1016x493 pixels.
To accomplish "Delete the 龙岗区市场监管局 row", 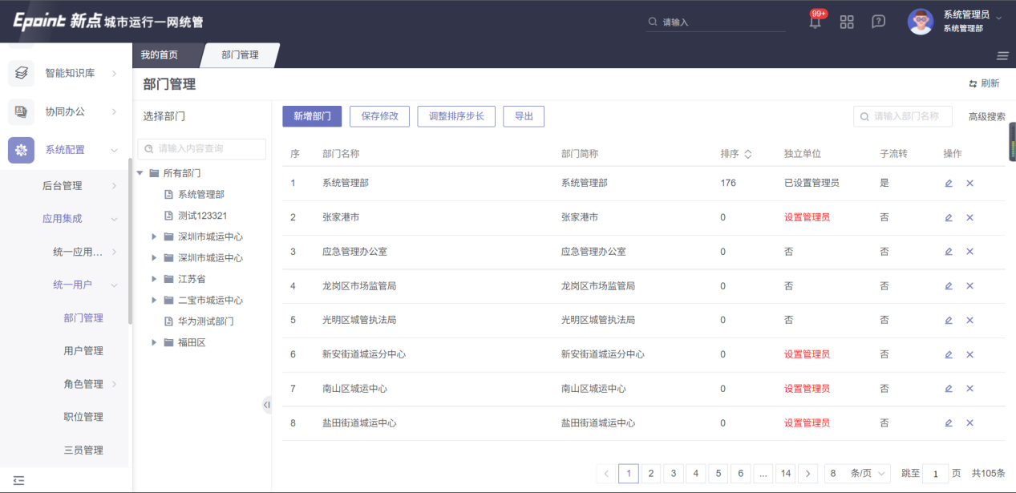I will pyautogui.click(x=969, y=286).
